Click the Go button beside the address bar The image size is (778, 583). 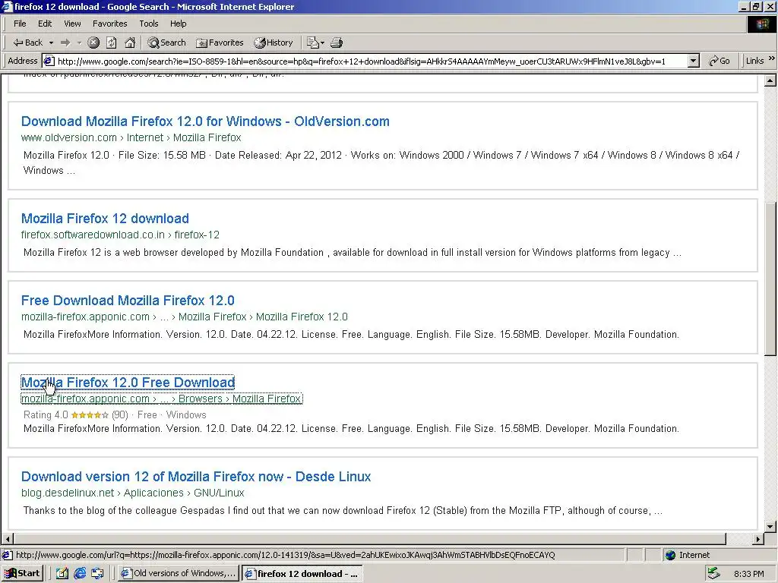point(719,61)
